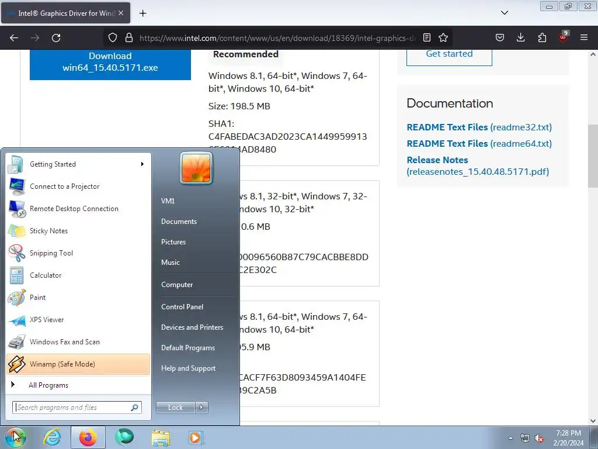Click the muted volume tray icon
The width and height of the screenshot is (598, 449).
pyautogui.click(x=539, y=438)
